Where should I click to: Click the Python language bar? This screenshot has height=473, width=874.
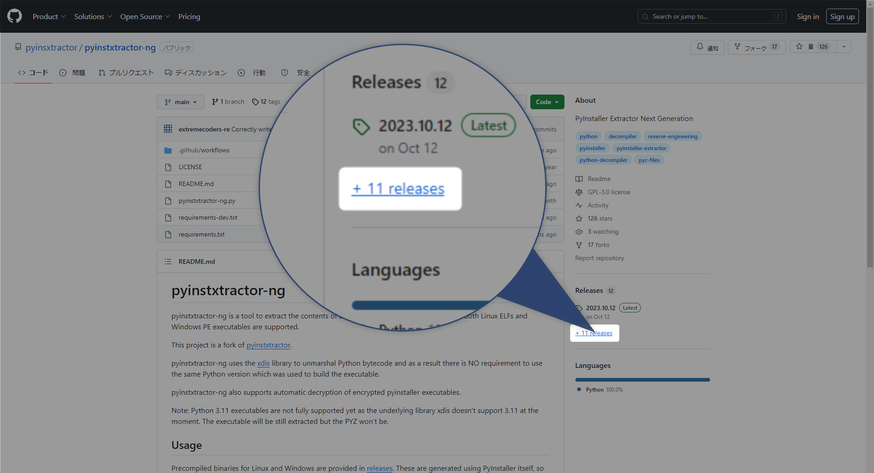tap(642, 380)
